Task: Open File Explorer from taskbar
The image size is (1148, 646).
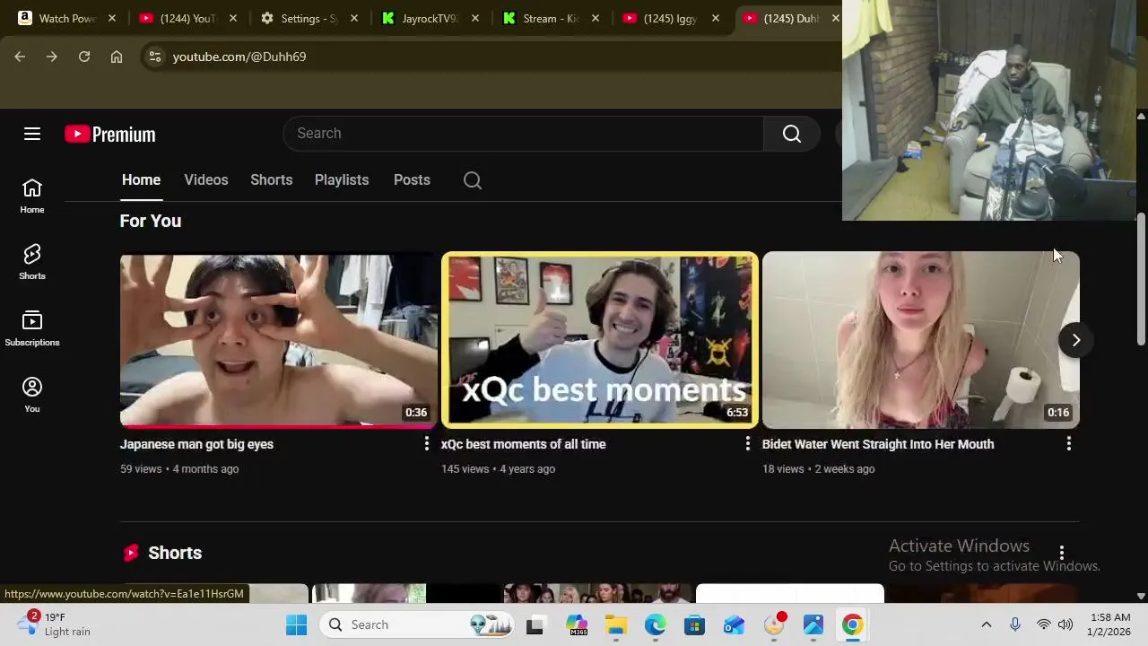Action: pos(616,624)
